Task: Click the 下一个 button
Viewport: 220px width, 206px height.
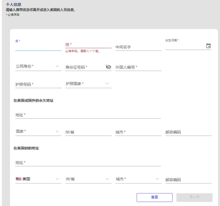Action: (194, 197)
